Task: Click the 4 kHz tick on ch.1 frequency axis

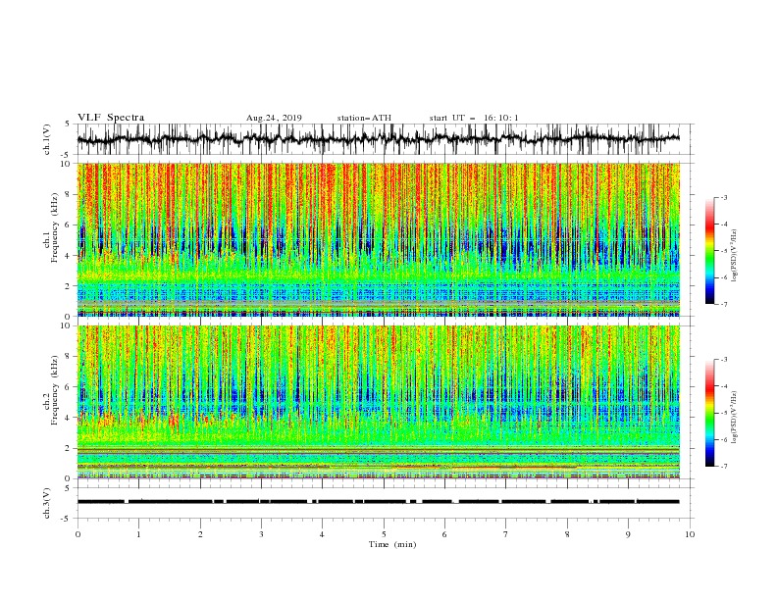Action: [x=69, y=256]
